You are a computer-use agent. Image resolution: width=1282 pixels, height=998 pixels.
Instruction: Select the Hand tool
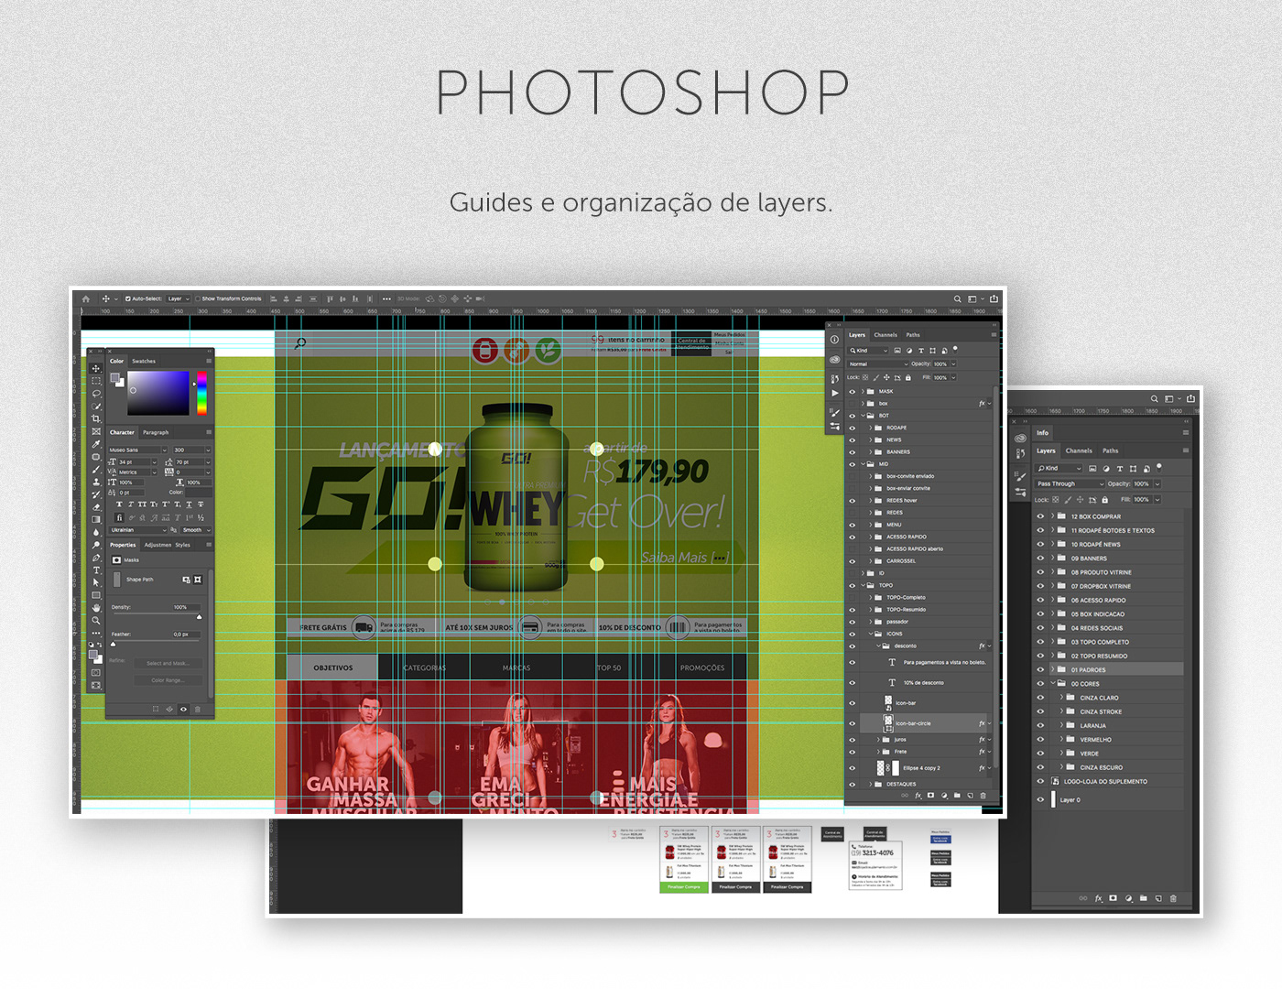(96, 607)
